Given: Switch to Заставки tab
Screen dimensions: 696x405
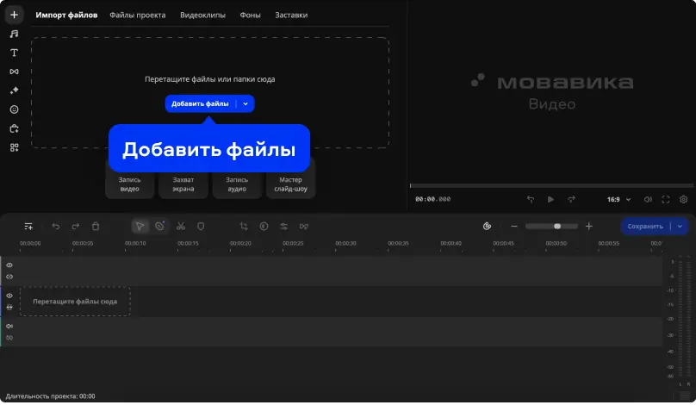Looking at the screenshot, I should click(x=291, y=16).
